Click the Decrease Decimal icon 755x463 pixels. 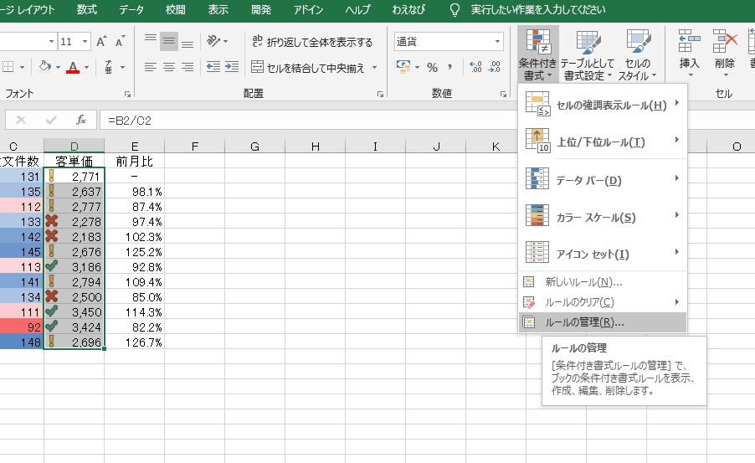pyautogui.click(x=495, y=68)
